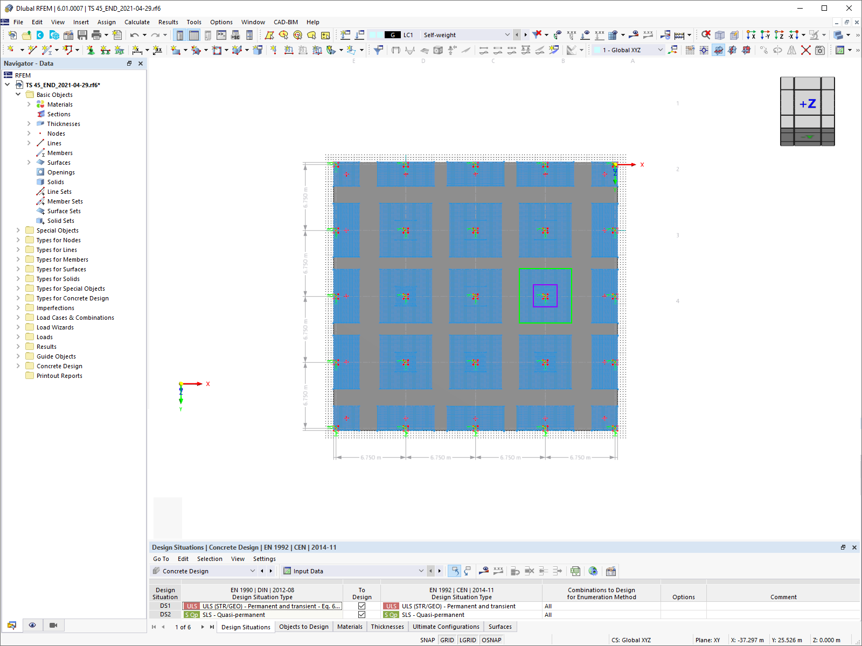The height and width of the screenshot is (646, 862).
Task: Click the red X delete icon
Action: point(805,50)
